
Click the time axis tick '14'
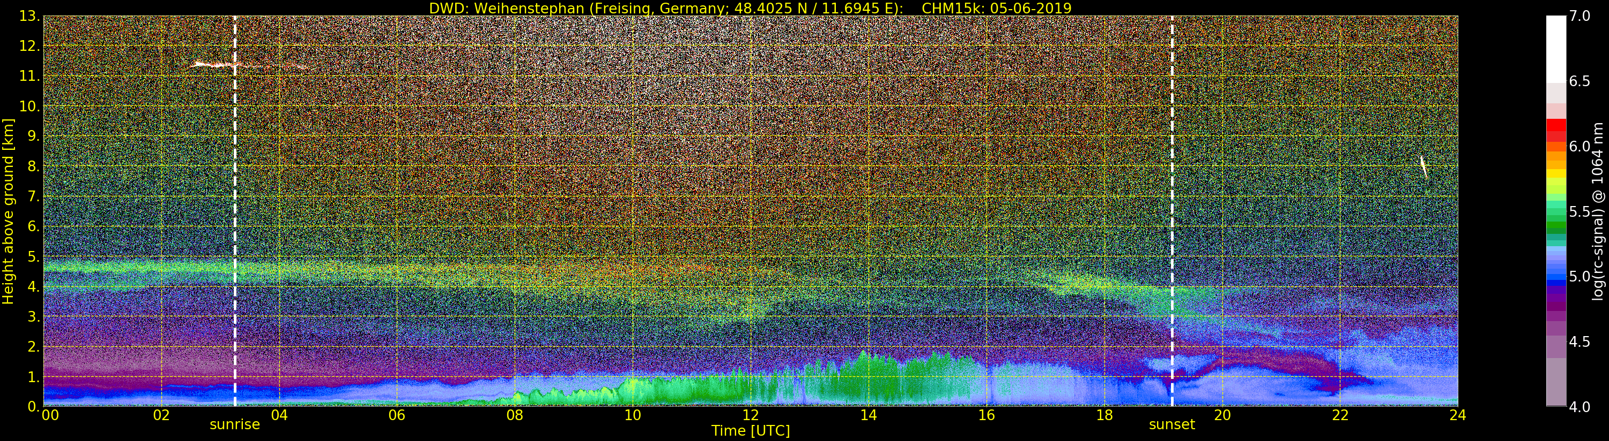coord(868,415)
